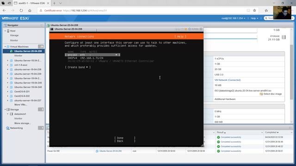Select Ubuntu-Server-20-04-208 in Navigator
Image resolution: width=296 pixels, height=166 pixels.
click(28, 51)
